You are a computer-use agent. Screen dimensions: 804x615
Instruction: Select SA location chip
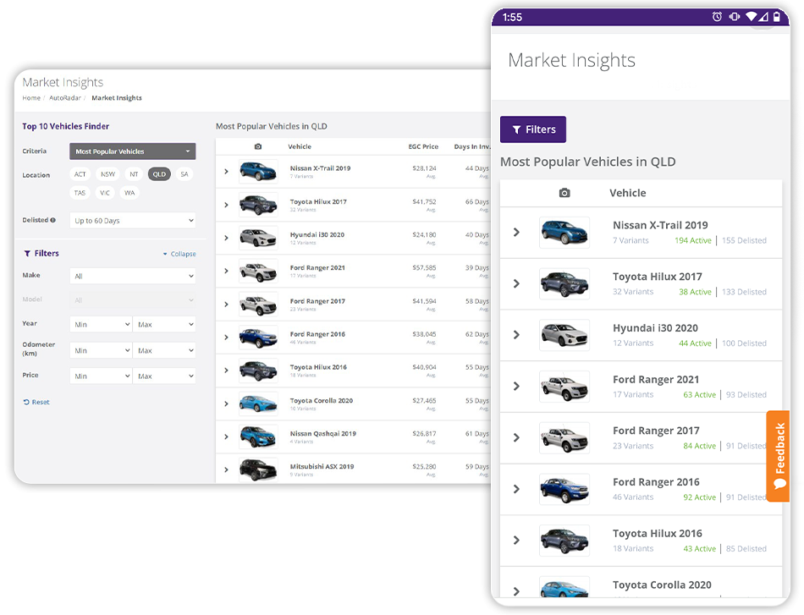pos(184,174)
